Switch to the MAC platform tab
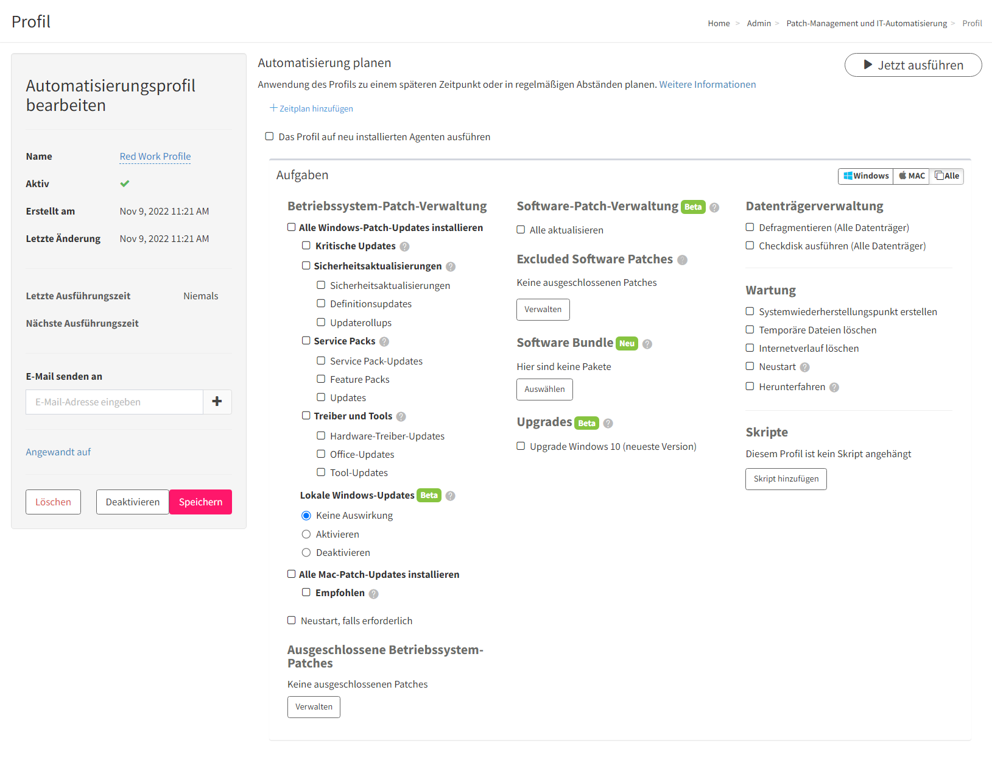The image size is (992, 765). [912, 176]
